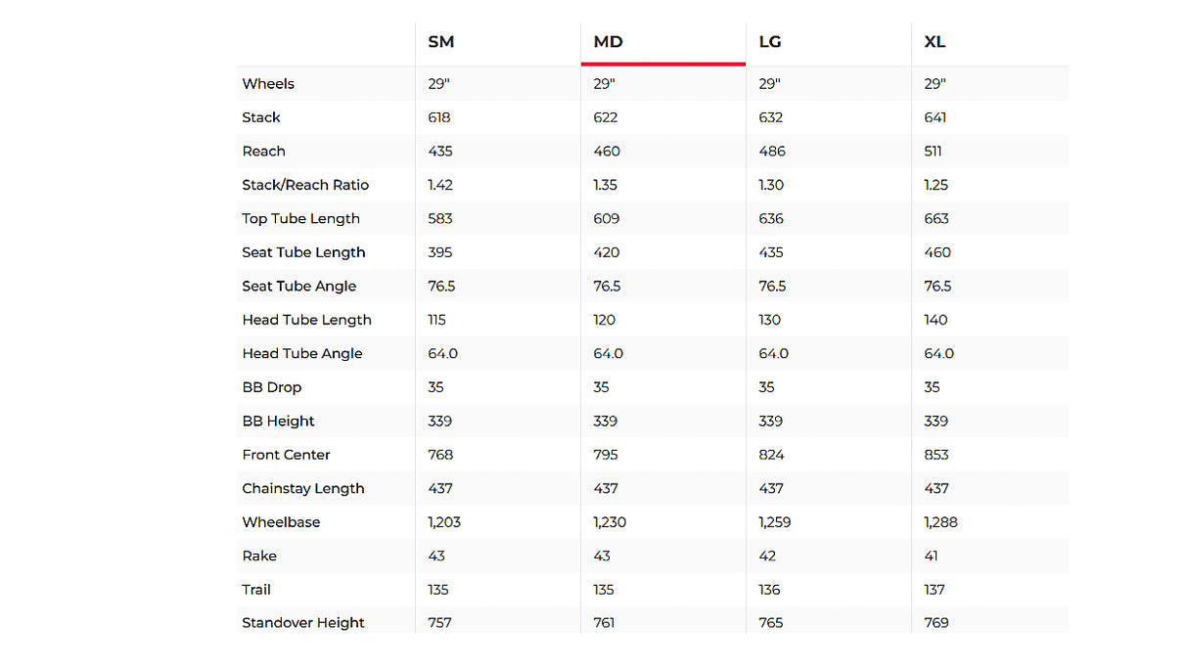Click the Wheelbase row label
Image resolution: width=1188 pixels, height=668 pixels.
click(x=281, y=522)
